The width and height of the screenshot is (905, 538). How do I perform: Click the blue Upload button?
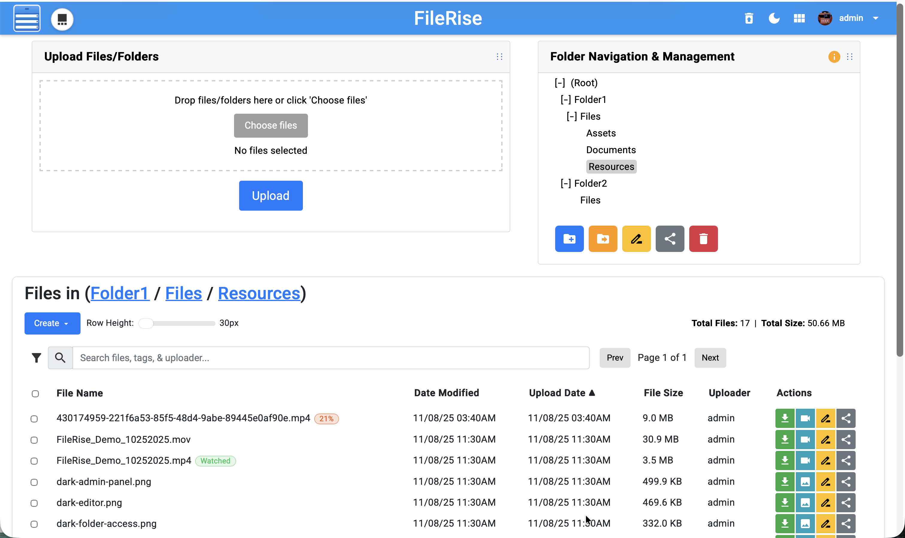point(271,196)
